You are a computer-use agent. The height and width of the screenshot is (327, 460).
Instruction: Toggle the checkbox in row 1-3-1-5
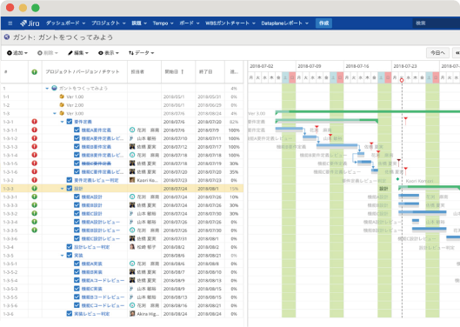77,163
